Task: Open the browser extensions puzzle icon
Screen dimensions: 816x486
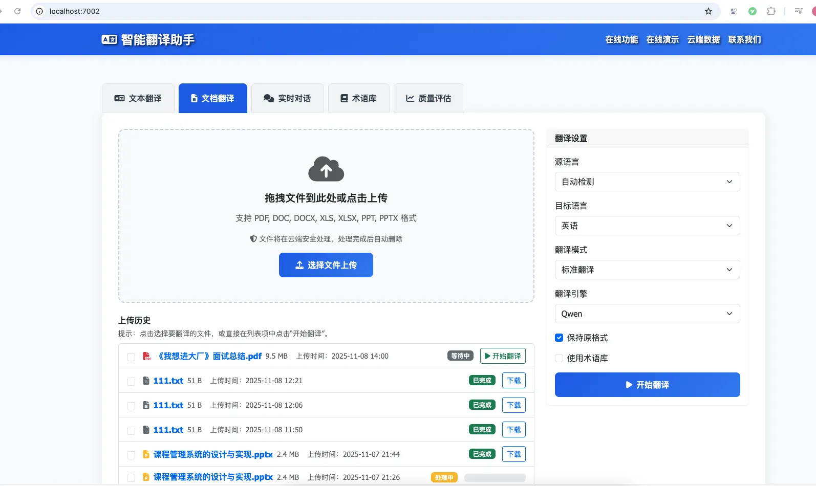Action: pos(771,11)
